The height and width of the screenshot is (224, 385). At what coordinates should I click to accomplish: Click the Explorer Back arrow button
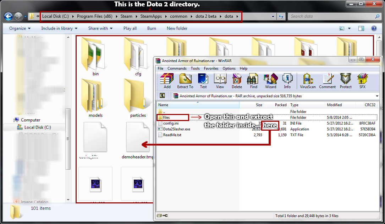[x=9, y=16]
